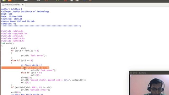Image resolution: width=169 pixels, height=95 pixels.
Task: Close the Camera window
Action: click(131, 73)
